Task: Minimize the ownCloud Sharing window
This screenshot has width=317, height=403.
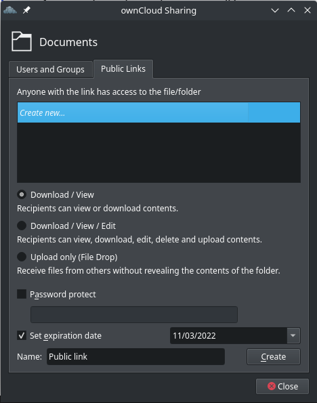Action: click(275, 10)
